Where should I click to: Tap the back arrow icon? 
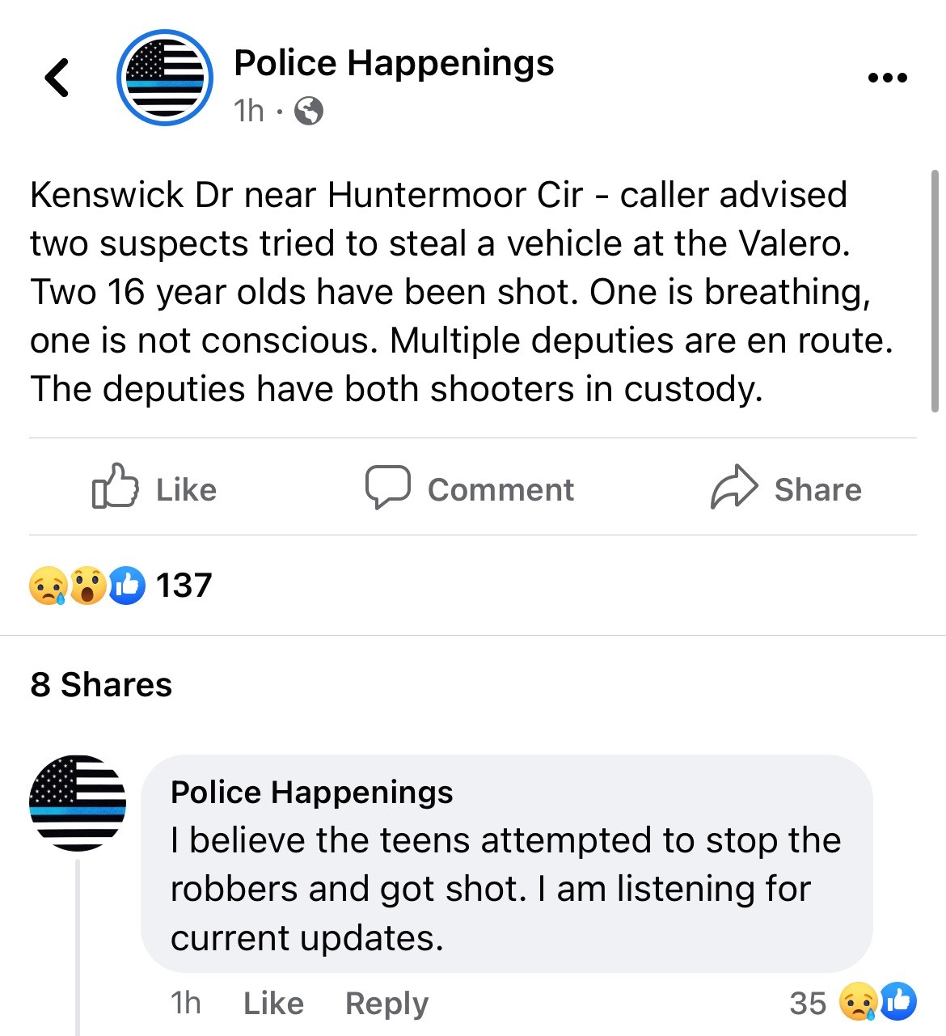click(x=57, y=78)
